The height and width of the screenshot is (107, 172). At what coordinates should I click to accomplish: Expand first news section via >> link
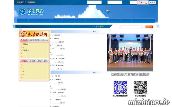click(x=94, y=31)
